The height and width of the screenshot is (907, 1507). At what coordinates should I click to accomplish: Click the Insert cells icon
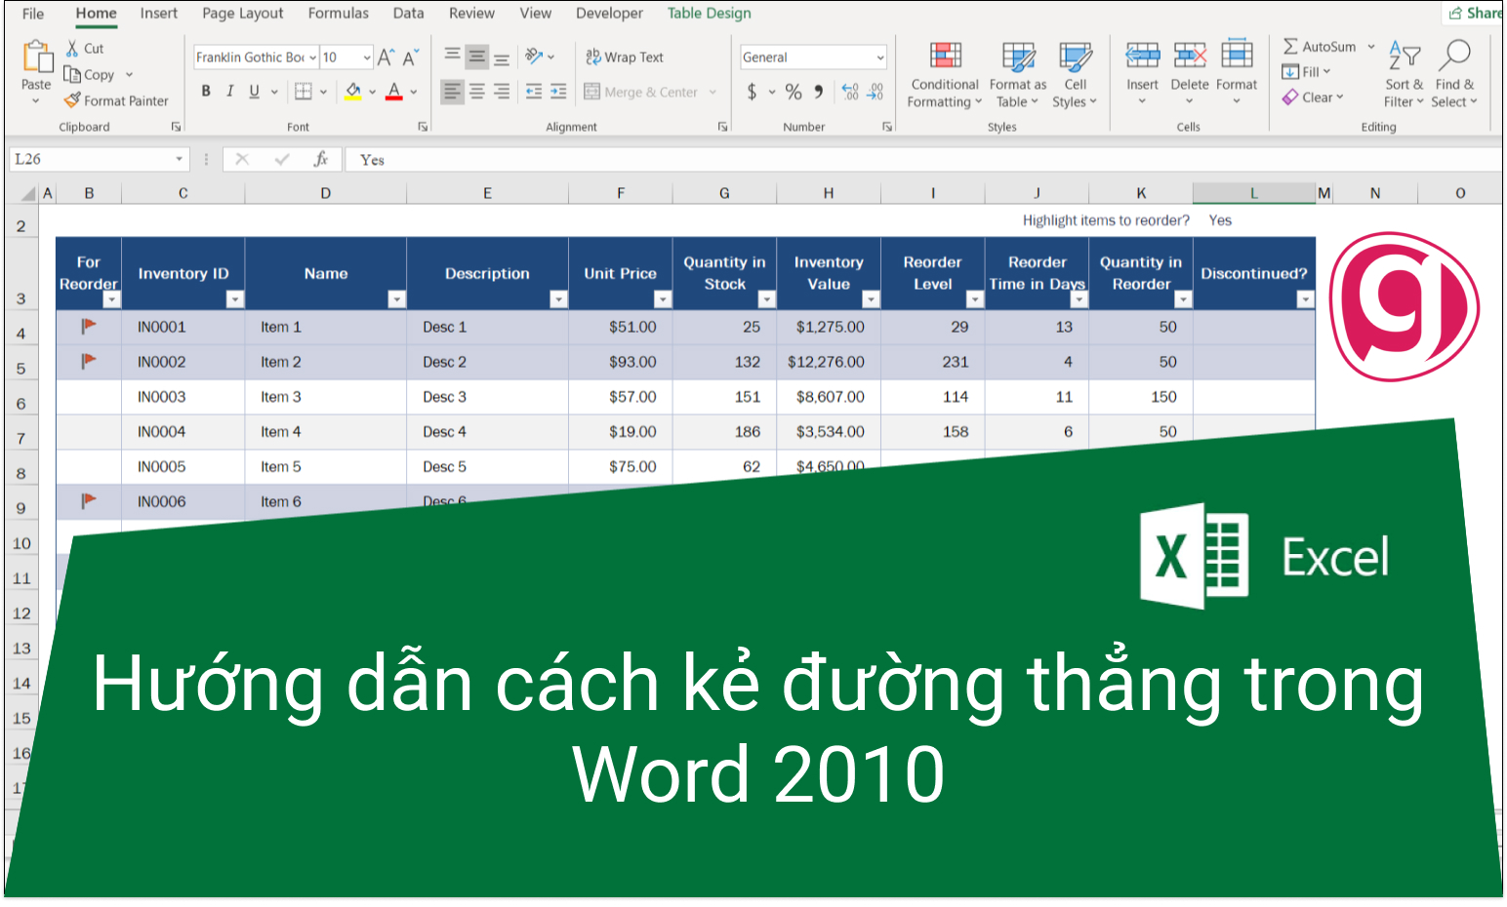[1143, 56]
